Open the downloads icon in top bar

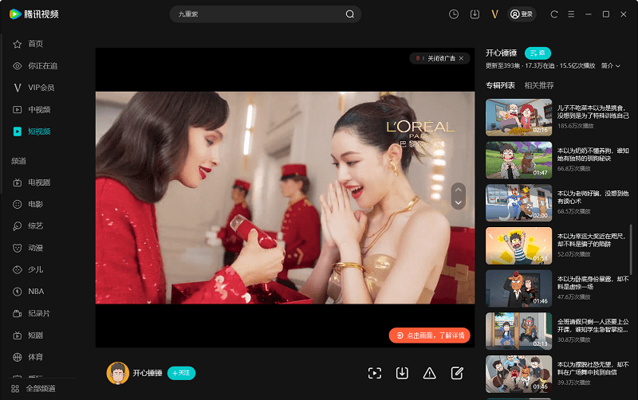tap(475, 14)
